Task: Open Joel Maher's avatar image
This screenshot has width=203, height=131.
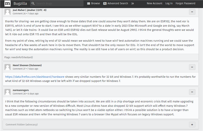Action: [x=7, y=12]
